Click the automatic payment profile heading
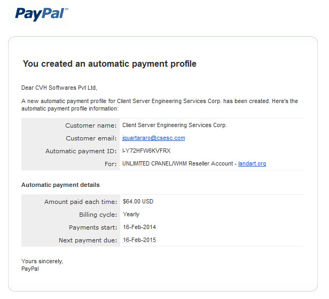329x299 pixels. point(109,64)
